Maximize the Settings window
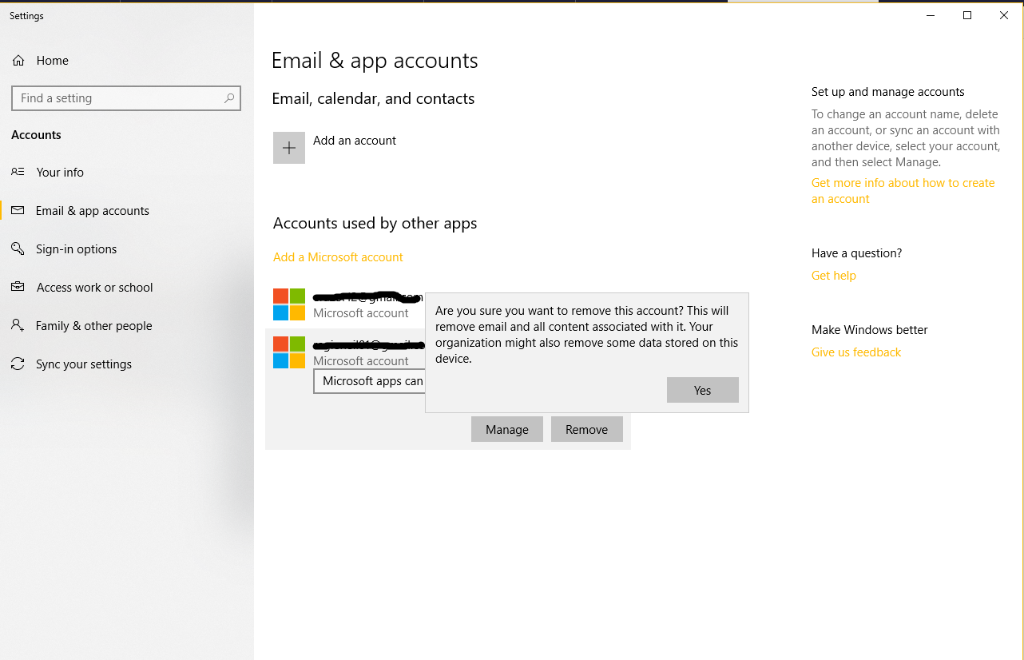The image size is (1024, 660). pos(967,15)
